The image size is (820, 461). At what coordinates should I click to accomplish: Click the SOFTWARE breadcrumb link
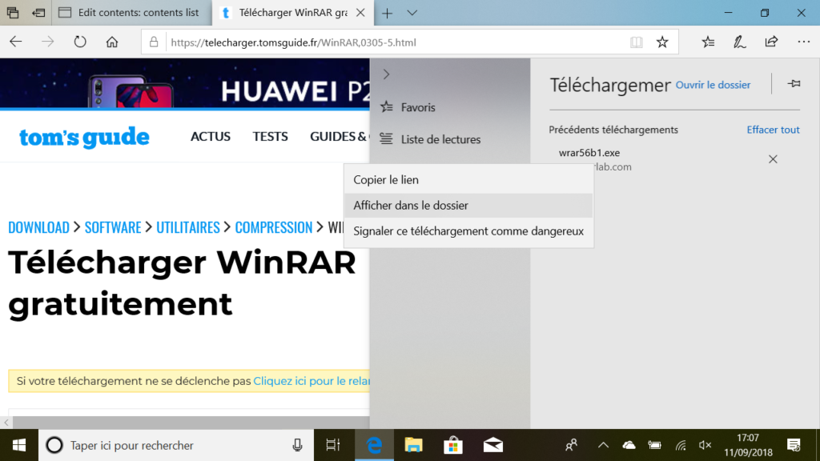tap(113, 227)
